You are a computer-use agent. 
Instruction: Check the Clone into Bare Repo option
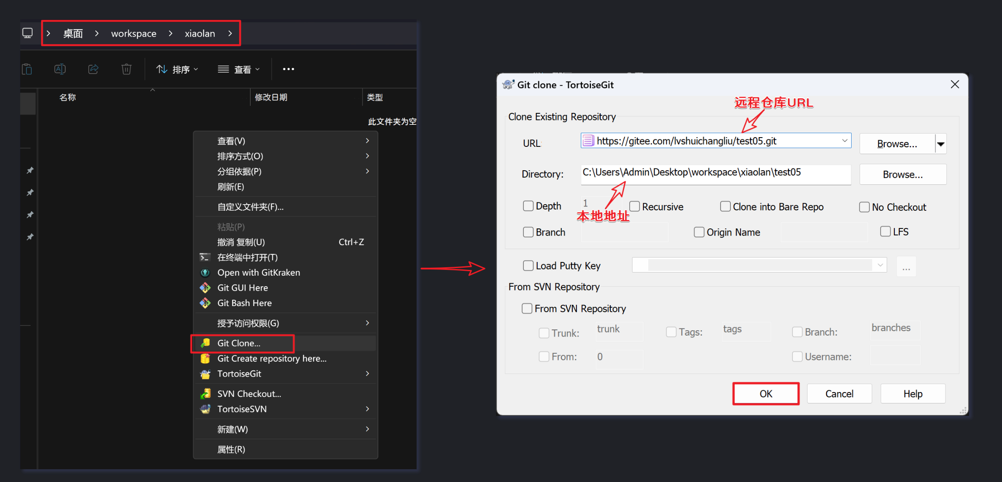tap(725, 206)
